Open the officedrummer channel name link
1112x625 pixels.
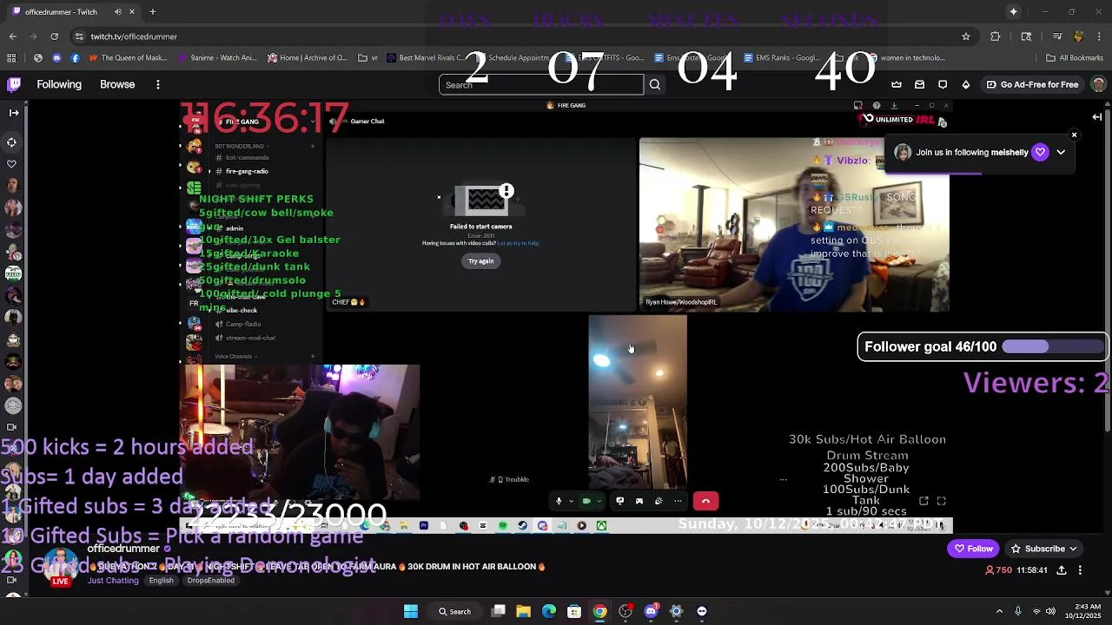(x=123, y=549)
